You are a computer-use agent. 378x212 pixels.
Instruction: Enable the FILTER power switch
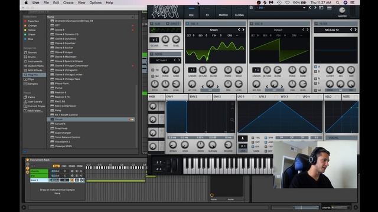coord(316,24)
